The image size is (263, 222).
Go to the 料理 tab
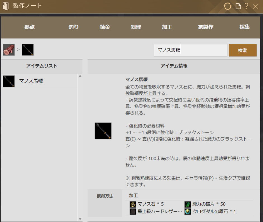136,27
